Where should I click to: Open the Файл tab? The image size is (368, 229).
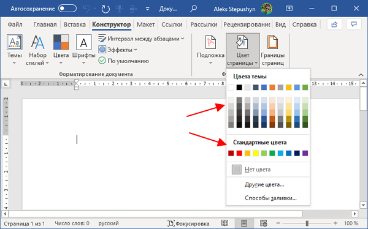pos(15,24)
